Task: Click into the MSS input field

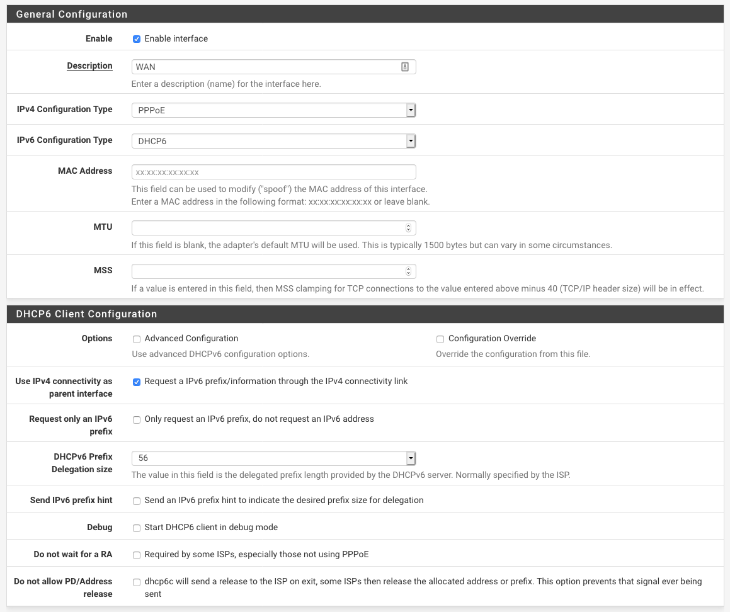Action: [274, 271]
